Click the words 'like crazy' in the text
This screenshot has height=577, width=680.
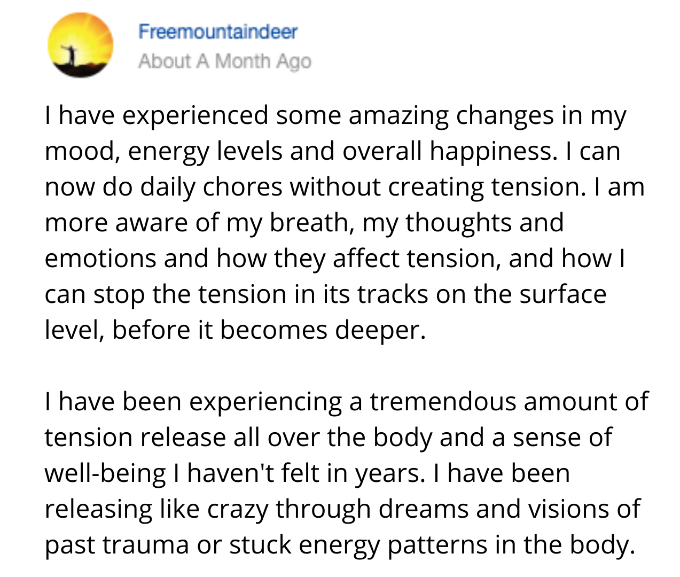click(x=214, y=509)
